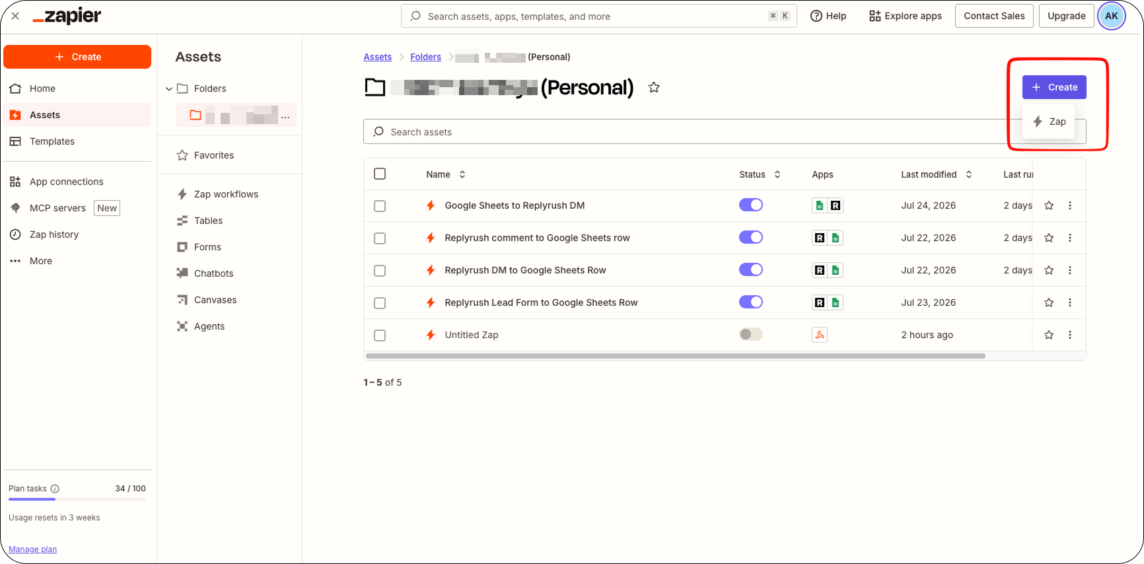The height and width of the screenshot is (564, 1144).
Task: Open Explore apps
Action: tap(906, 16)
